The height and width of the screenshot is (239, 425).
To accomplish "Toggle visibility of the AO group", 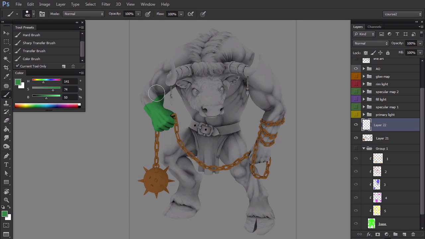I will coord(356,69).
